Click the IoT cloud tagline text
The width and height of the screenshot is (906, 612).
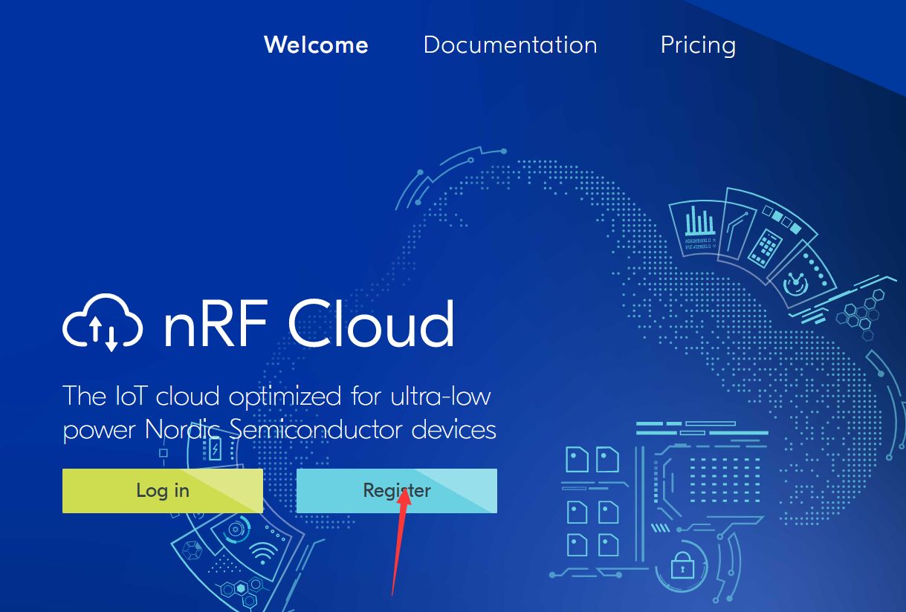[x=279, y=412]
